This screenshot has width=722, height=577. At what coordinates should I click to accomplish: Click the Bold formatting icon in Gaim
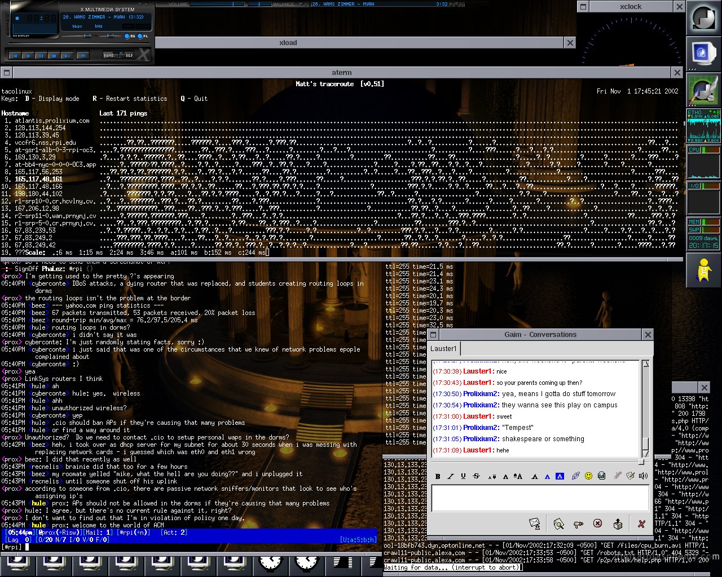pos(438,476)
